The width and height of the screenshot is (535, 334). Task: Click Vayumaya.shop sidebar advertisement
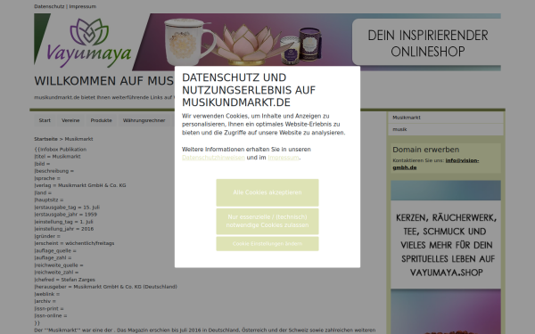[x=446, y=257]
